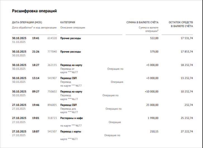This screenshot has width=203, height=148.
Task: Click the "Перевод с карты" category
Action: pos(71,132)
